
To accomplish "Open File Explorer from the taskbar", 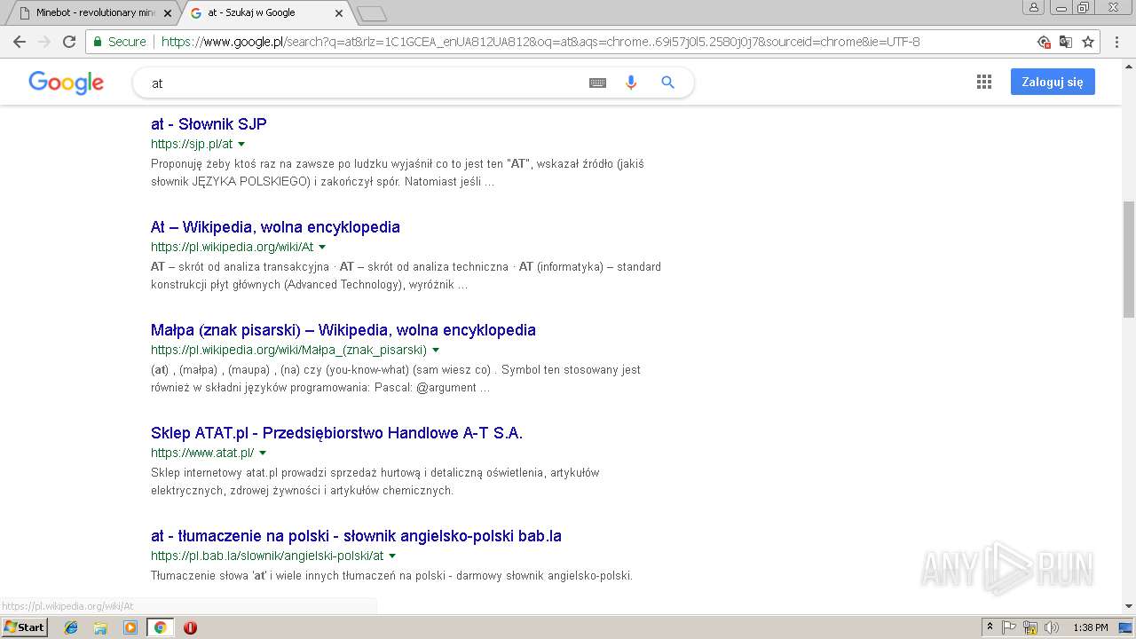I will (x=100, y=627).
